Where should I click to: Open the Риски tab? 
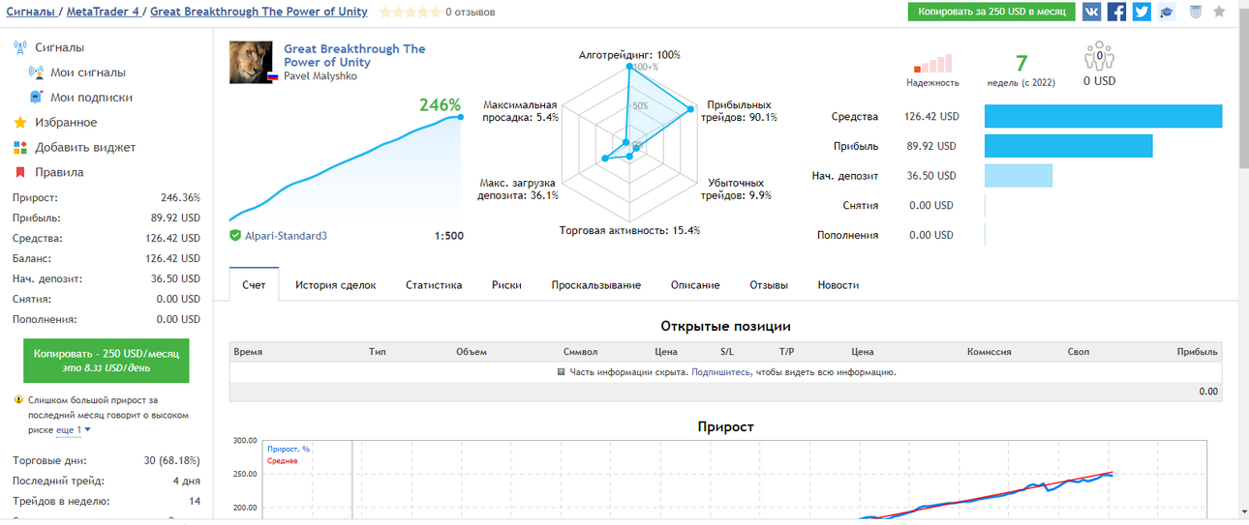coord(506,285)
